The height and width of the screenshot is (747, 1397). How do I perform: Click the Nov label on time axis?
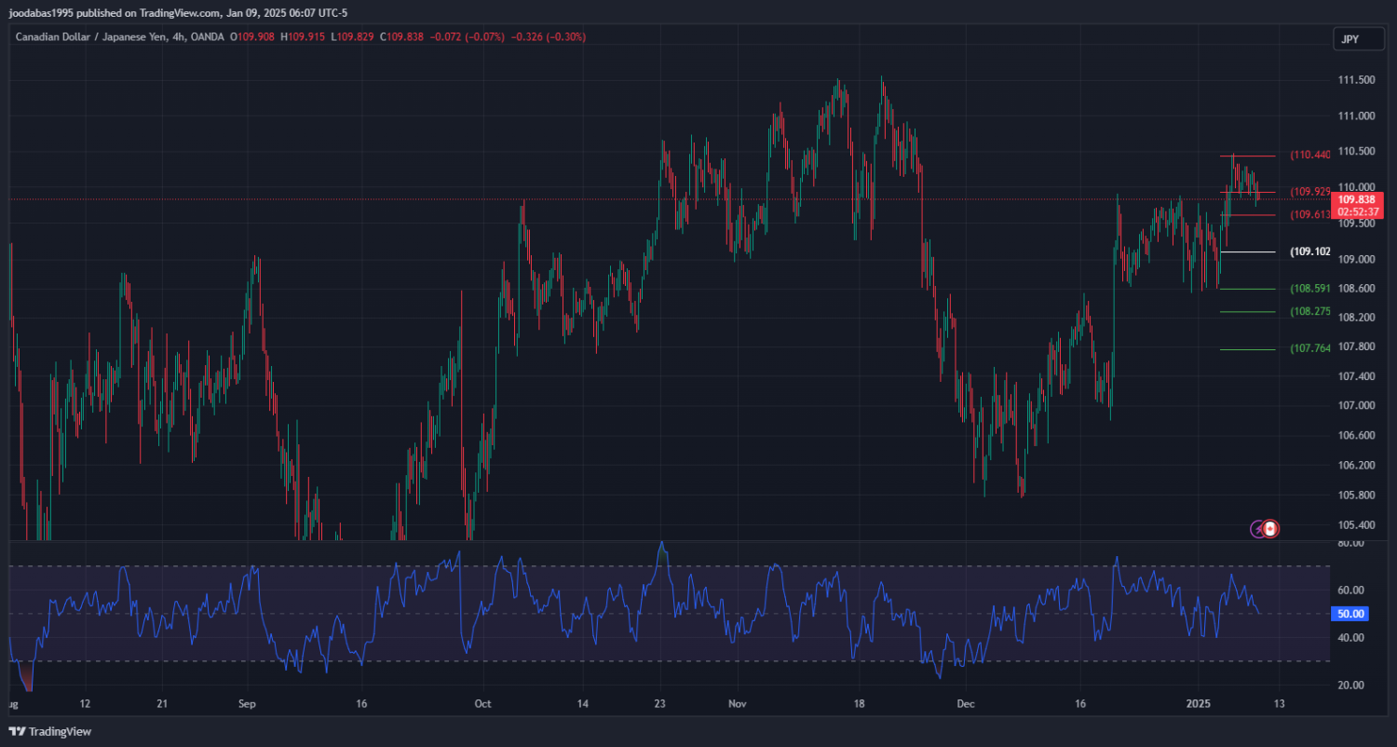[738, 703]
